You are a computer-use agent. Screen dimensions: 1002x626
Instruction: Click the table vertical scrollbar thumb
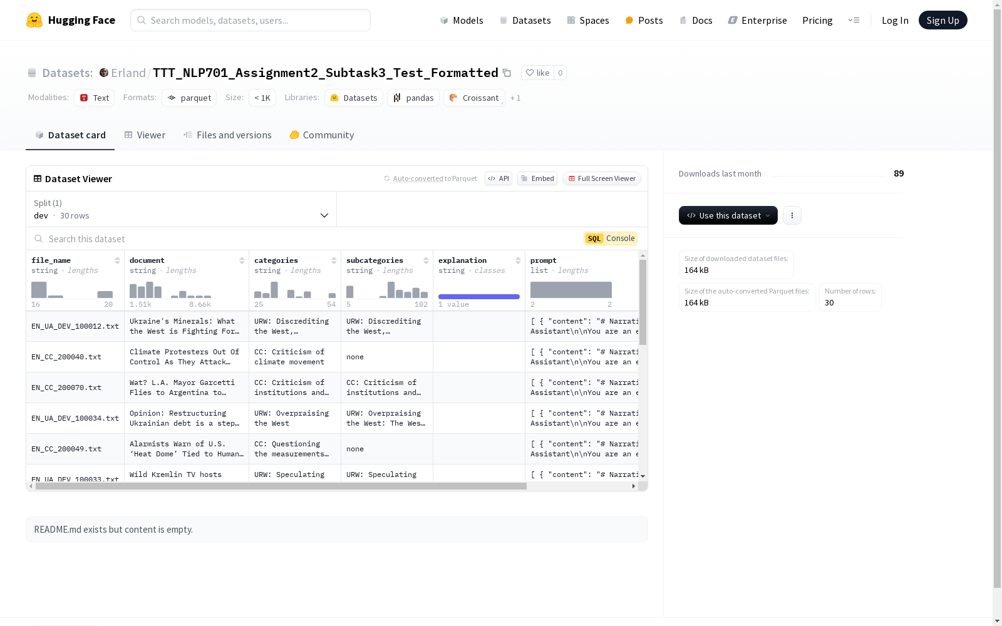click(x=643, y=302)
